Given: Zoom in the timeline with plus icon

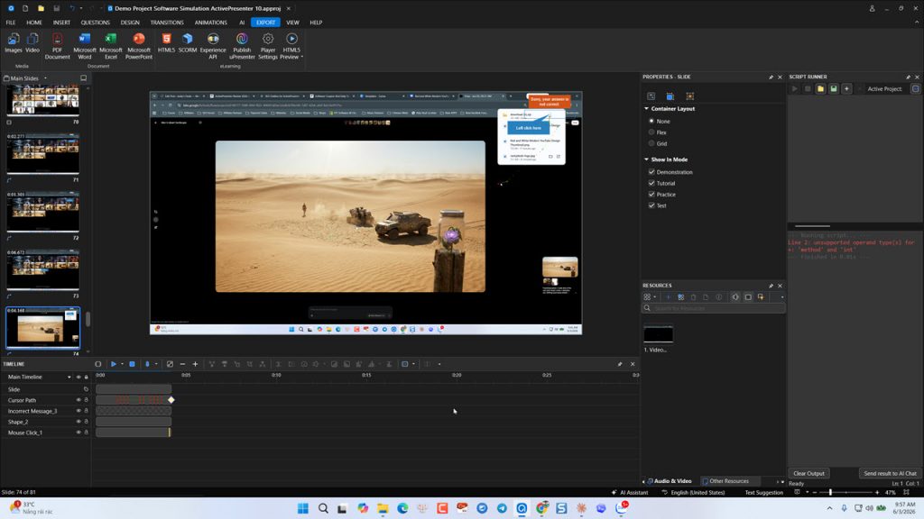Looking at the screenshot, I should 195,364.
